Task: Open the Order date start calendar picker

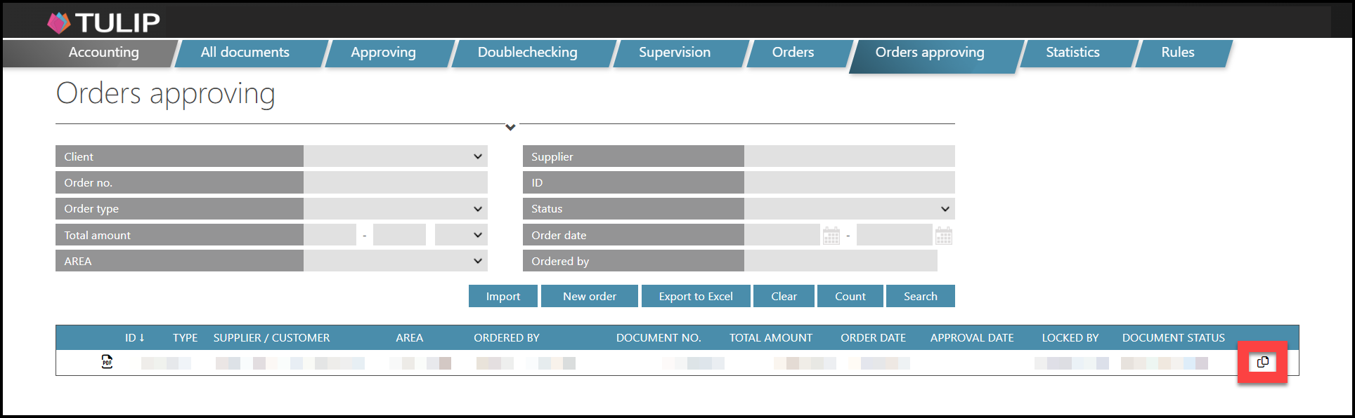Action: tap(831, 236)
